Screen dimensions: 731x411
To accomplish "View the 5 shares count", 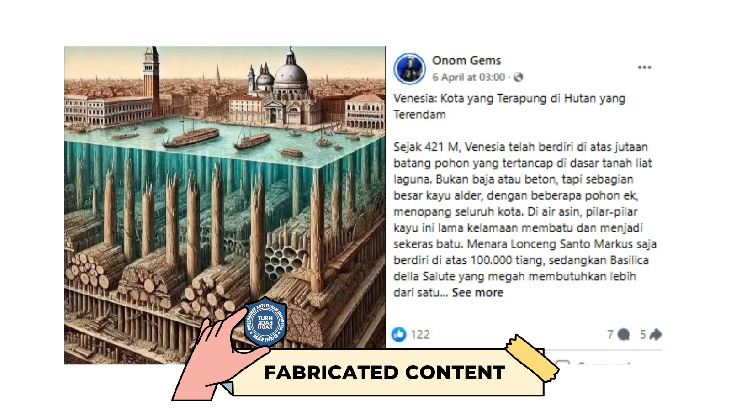I will [642, 335].
